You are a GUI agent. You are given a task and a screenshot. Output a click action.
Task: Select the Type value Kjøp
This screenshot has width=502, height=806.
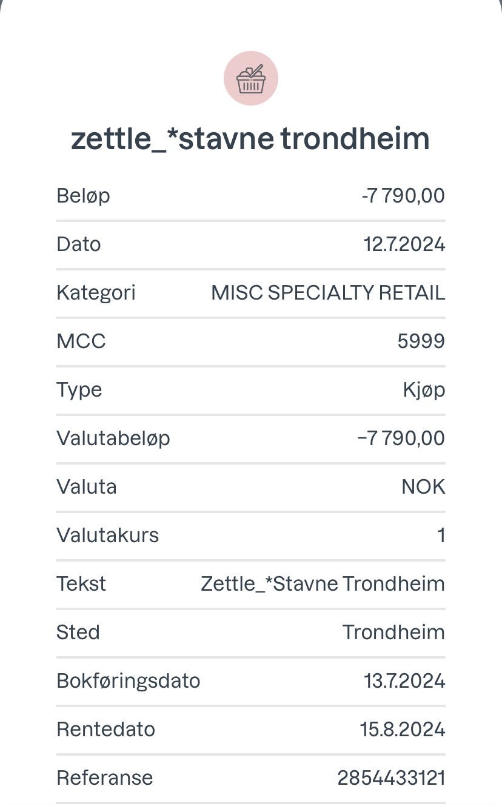tap(424, 390)
